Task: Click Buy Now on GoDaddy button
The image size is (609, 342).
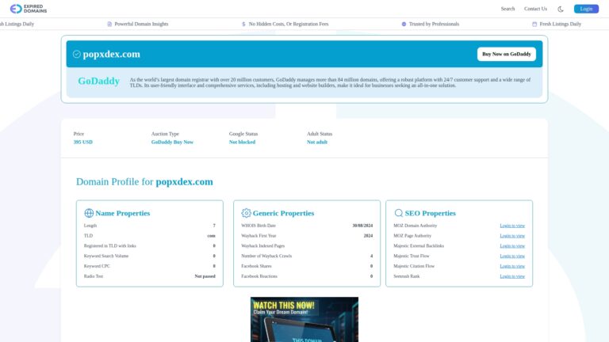Action: (x=506, y=54)
